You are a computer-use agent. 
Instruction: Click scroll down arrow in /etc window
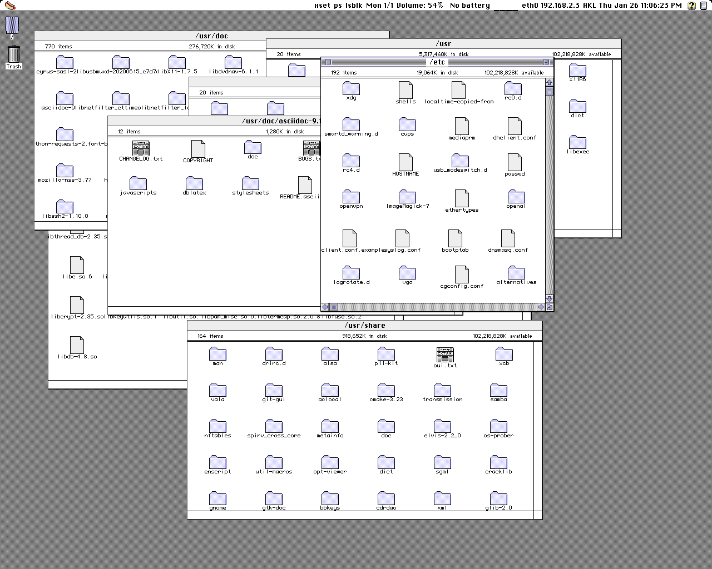(550, 299)
